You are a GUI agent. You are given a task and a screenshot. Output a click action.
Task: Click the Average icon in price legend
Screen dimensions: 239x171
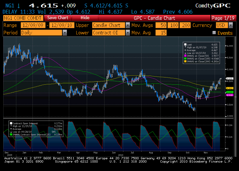click(185, 50)
